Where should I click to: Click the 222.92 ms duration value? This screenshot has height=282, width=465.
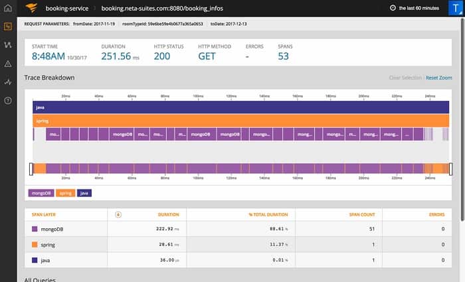click(167, 229)
